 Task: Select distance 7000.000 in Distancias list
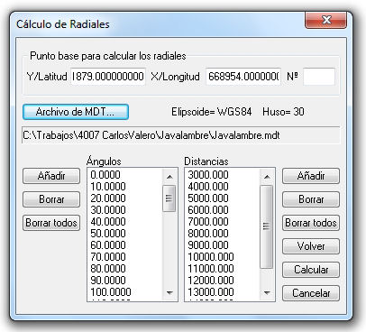point(223,222)
